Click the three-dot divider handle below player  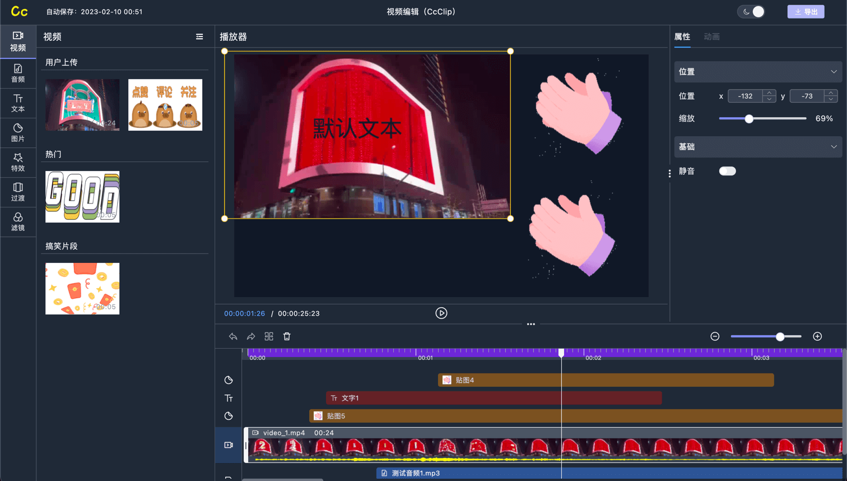[531, 324]
